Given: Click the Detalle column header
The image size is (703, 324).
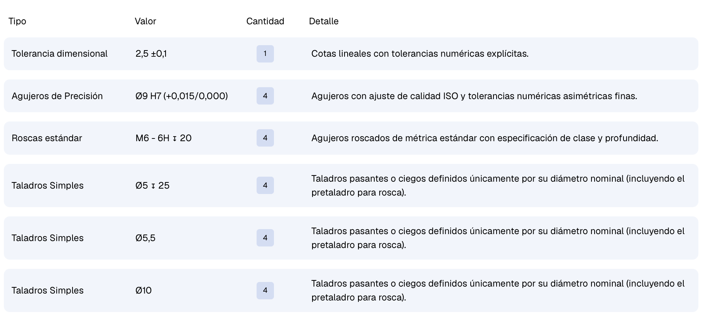Looking at the screenshot, I should [324, 21].
